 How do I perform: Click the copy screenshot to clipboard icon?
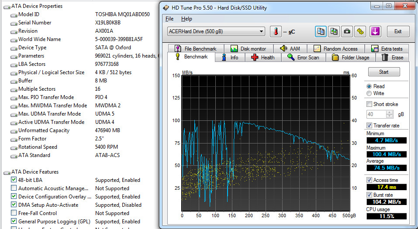click(x=334, y=31)
